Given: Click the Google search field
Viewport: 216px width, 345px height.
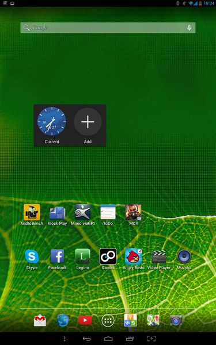Looking at the screenshot, I should 108,28.
